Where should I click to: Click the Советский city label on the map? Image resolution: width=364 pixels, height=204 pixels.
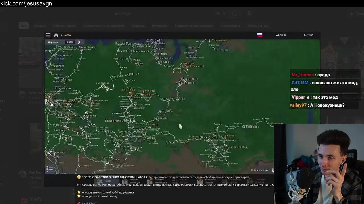[x=147, y=91]
